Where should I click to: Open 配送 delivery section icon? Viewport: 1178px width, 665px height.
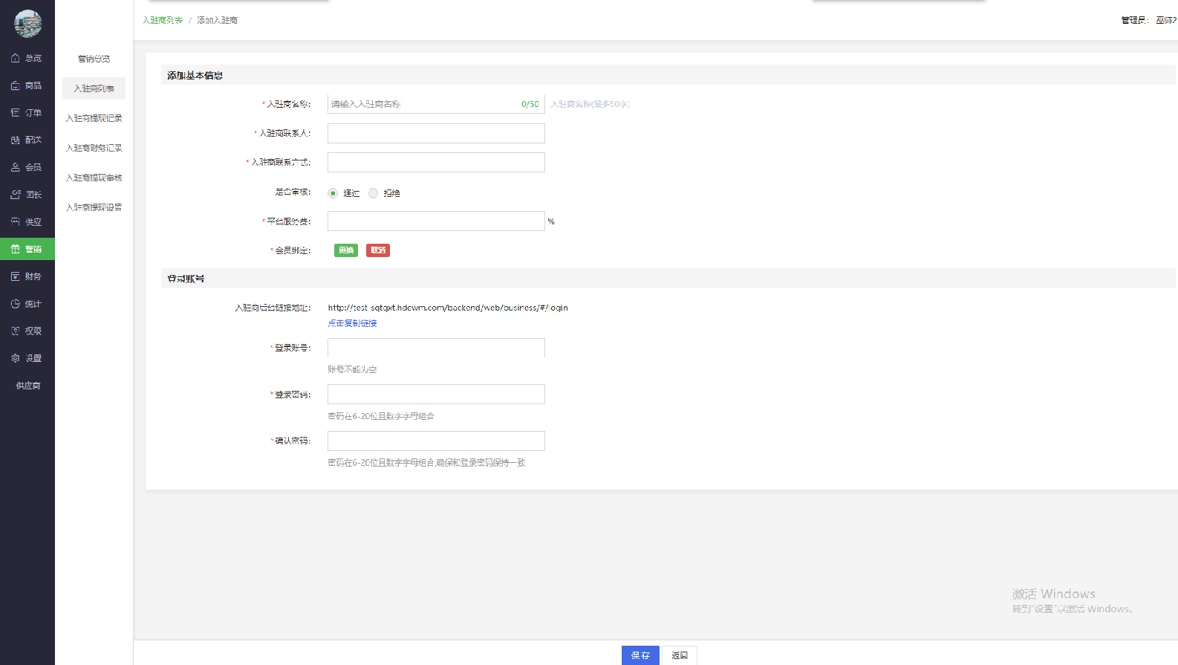pyautogui.click(x=16, y=140)
